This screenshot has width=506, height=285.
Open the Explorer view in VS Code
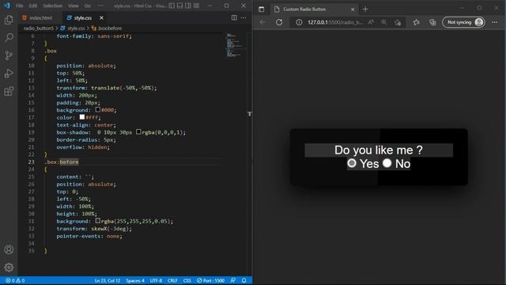[x=9, y=20]
